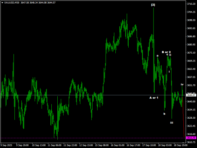Open the chart dropdown triangle beside XAUUSD
This screenshot has height=148, width=197.
(x=2, y=3)
